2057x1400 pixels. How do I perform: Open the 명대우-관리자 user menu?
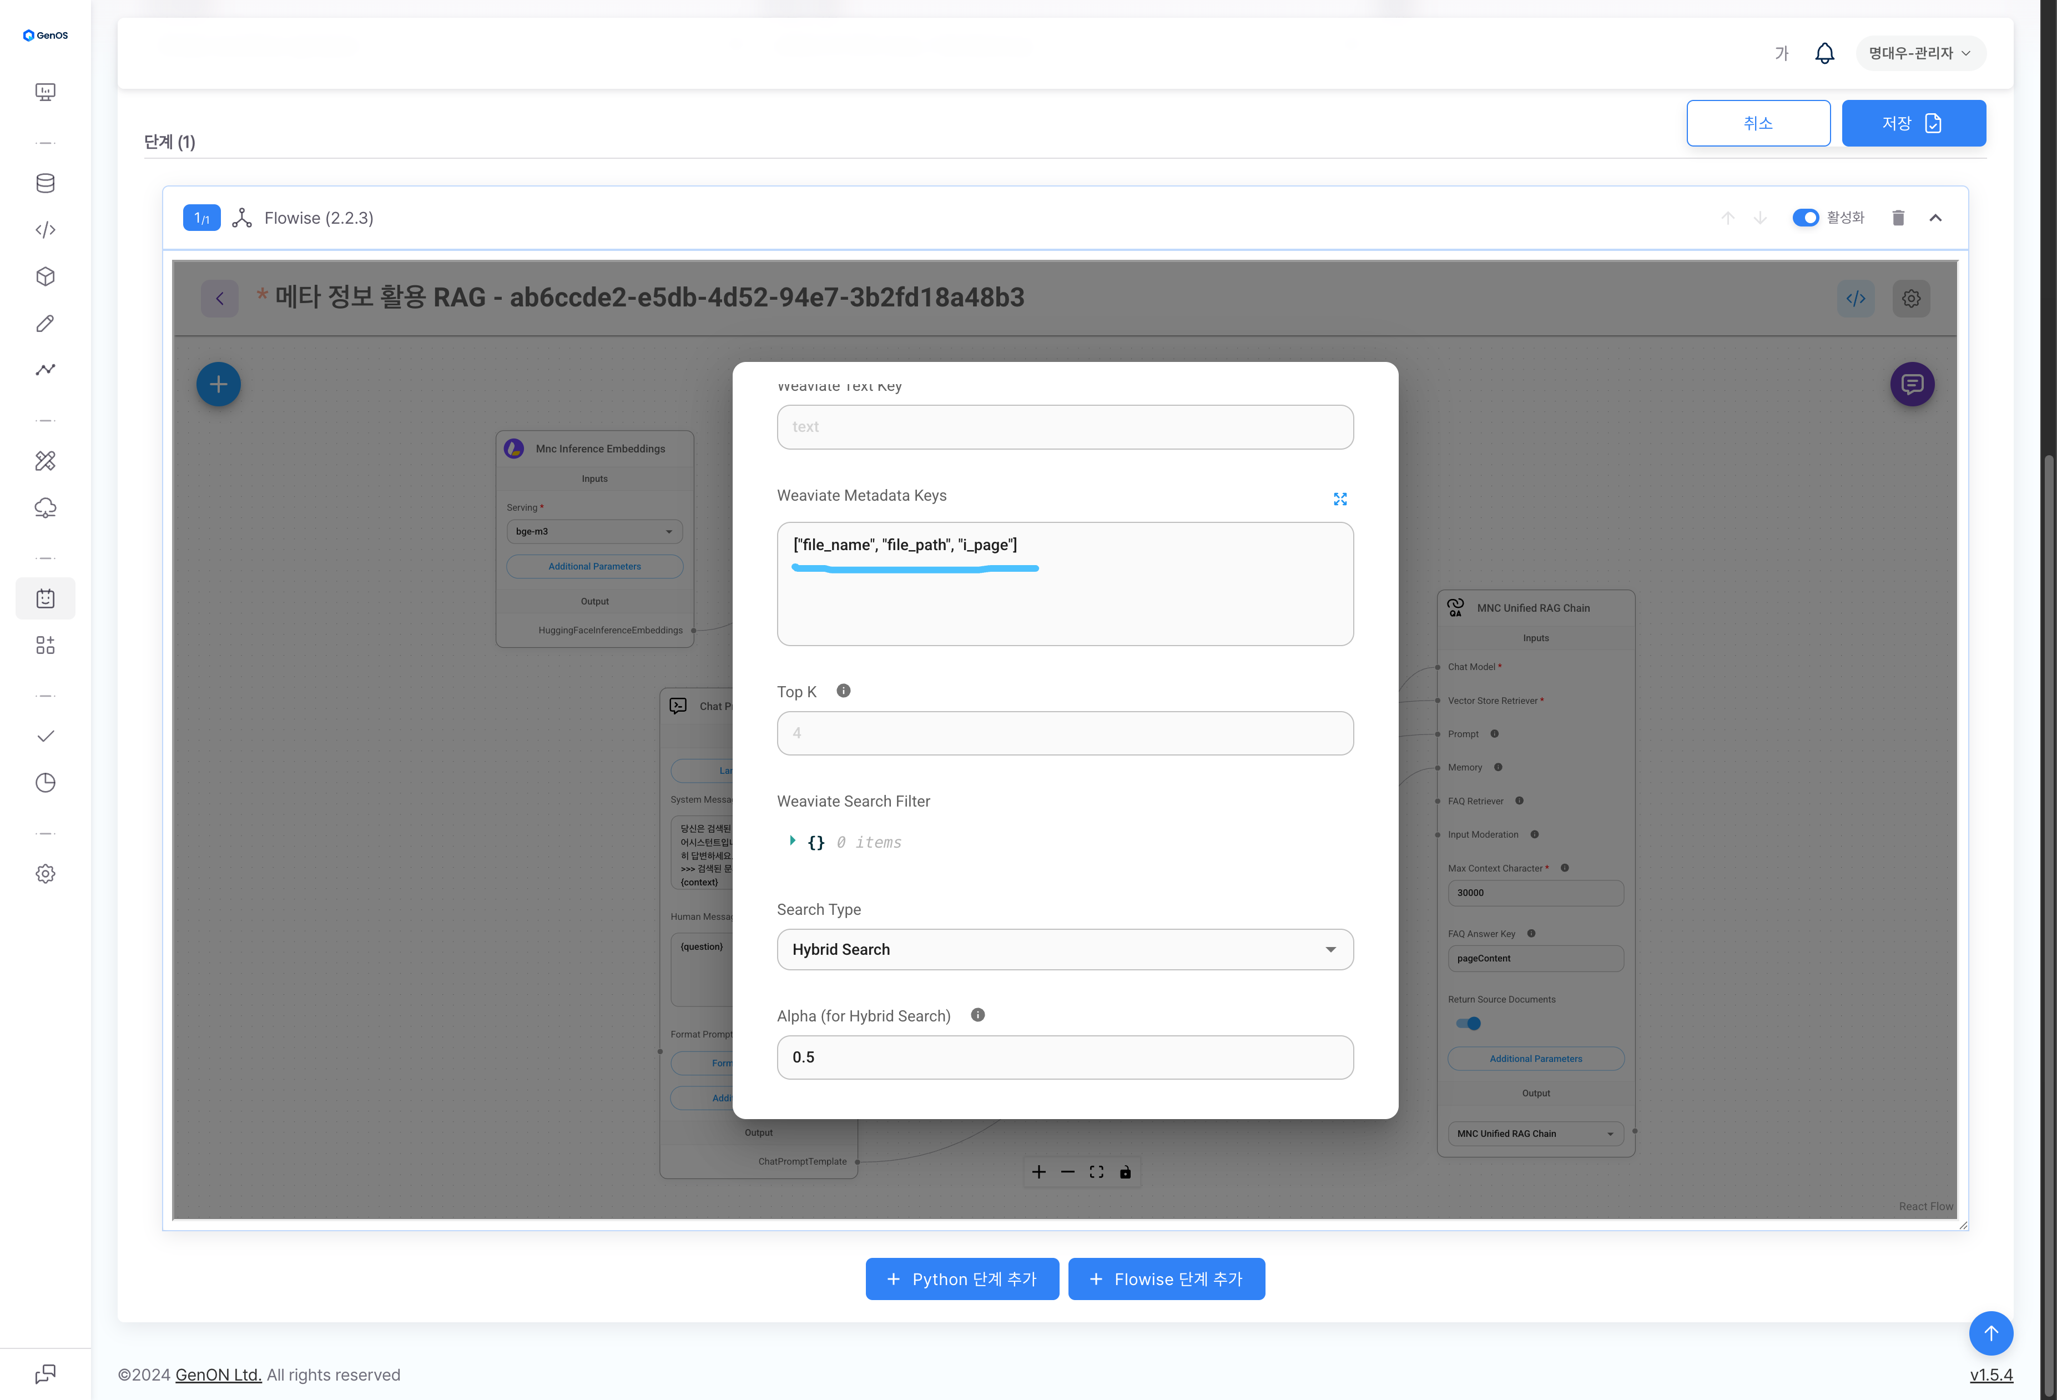tap(1919, 53)
